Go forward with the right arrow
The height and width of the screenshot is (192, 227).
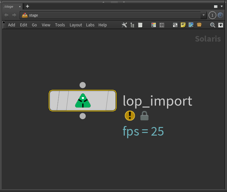(x=14, y=15)
